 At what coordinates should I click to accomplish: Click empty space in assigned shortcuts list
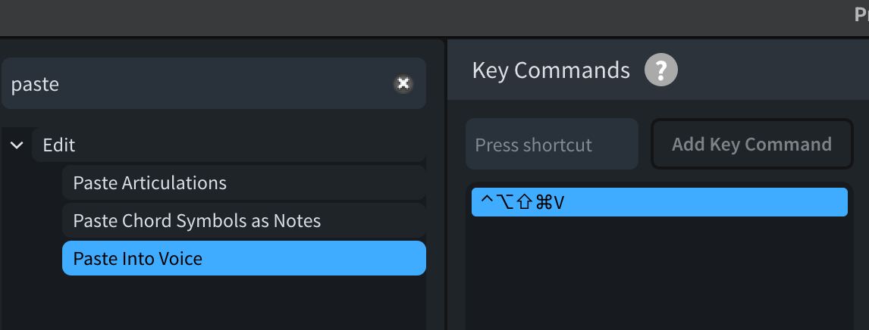(x=658, y=272)
